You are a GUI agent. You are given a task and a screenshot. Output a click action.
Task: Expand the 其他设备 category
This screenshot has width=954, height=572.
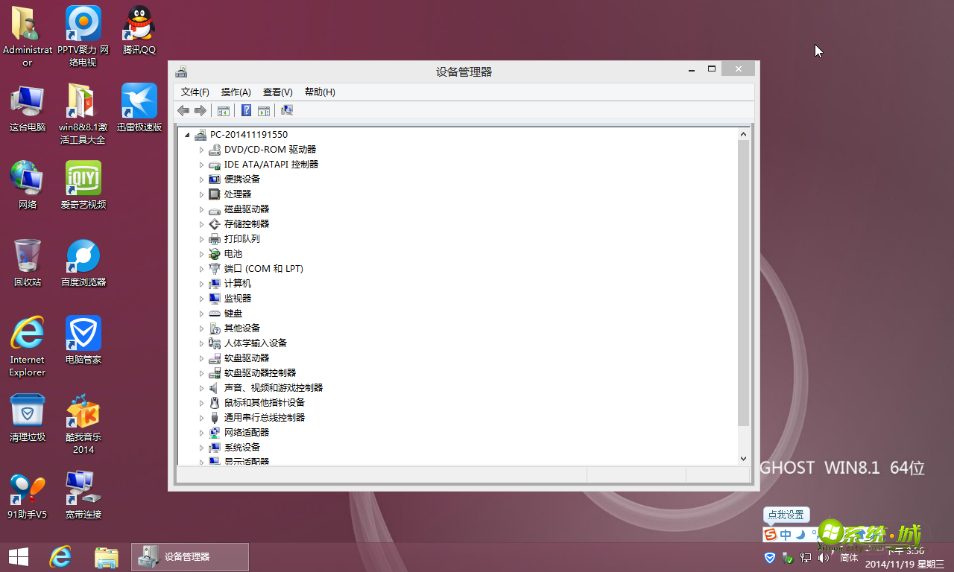click(201, 328)
